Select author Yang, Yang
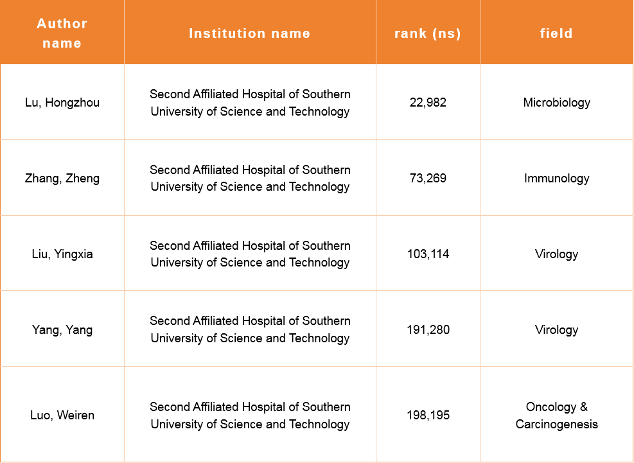The height and width of the screenshot is (463, 634). pos(62,330)
